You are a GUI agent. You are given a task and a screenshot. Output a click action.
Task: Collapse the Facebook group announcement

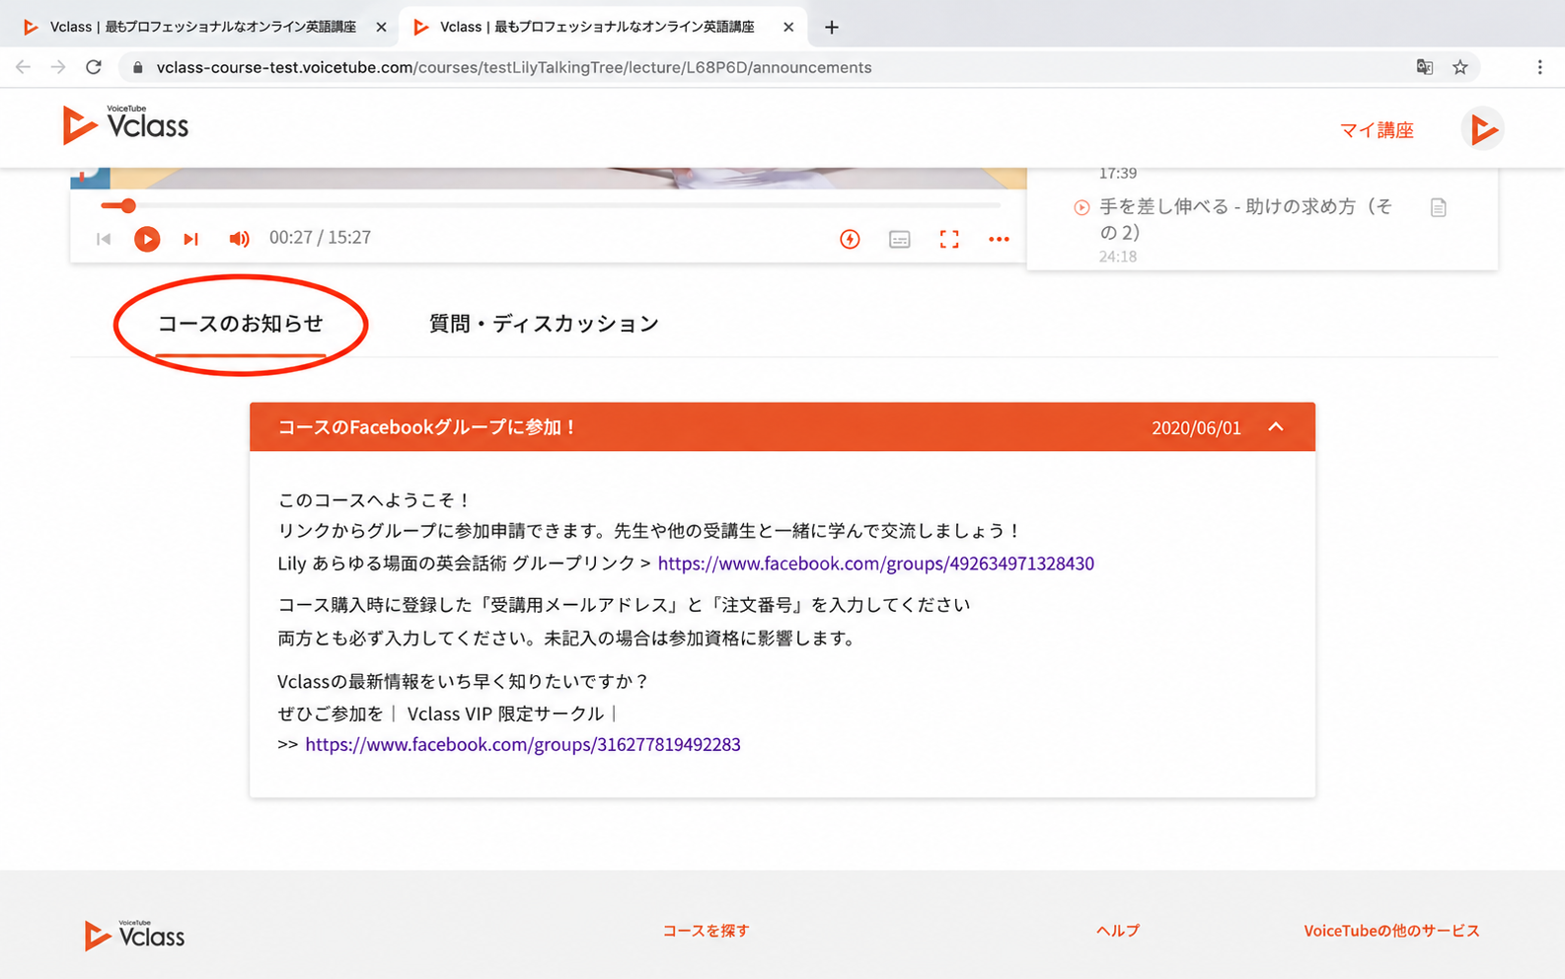click(x=1276, y=427)
